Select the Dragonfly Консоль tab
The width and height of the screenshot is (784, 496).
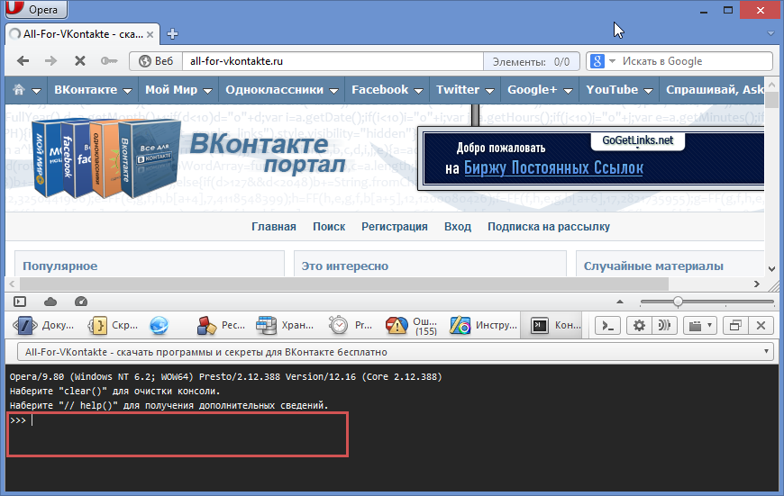click(x=551, y=326)
